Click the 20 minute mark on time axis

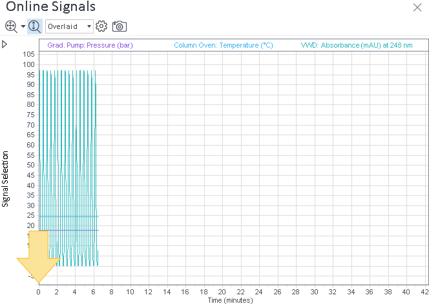222,292
